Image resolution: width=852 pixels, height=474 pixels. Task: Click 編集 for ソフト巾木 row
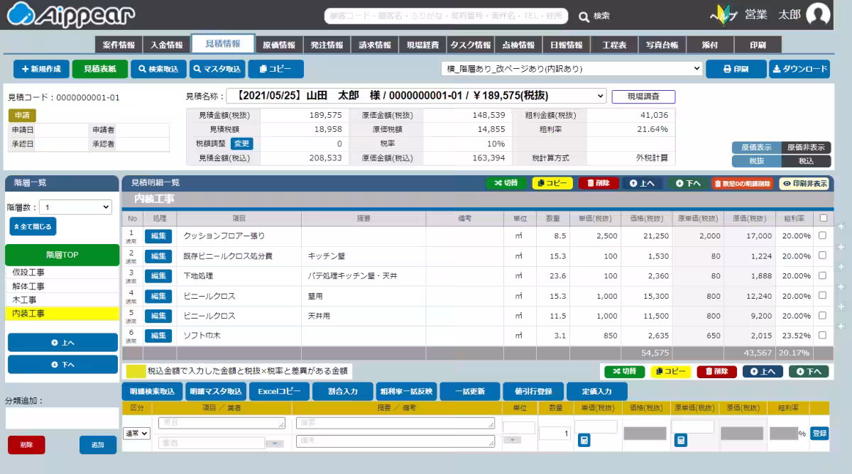158,336
